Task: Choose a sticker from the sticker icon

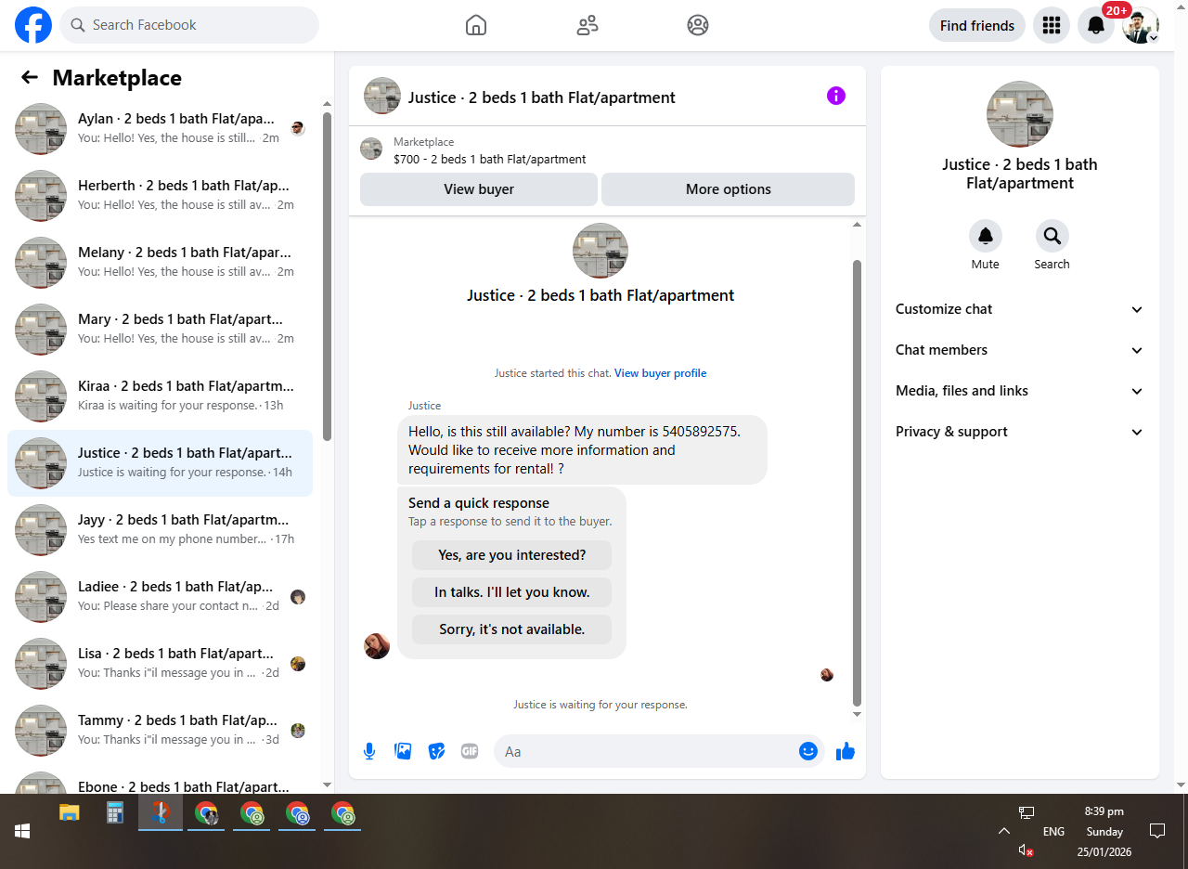Action: (x=436, y=751)
